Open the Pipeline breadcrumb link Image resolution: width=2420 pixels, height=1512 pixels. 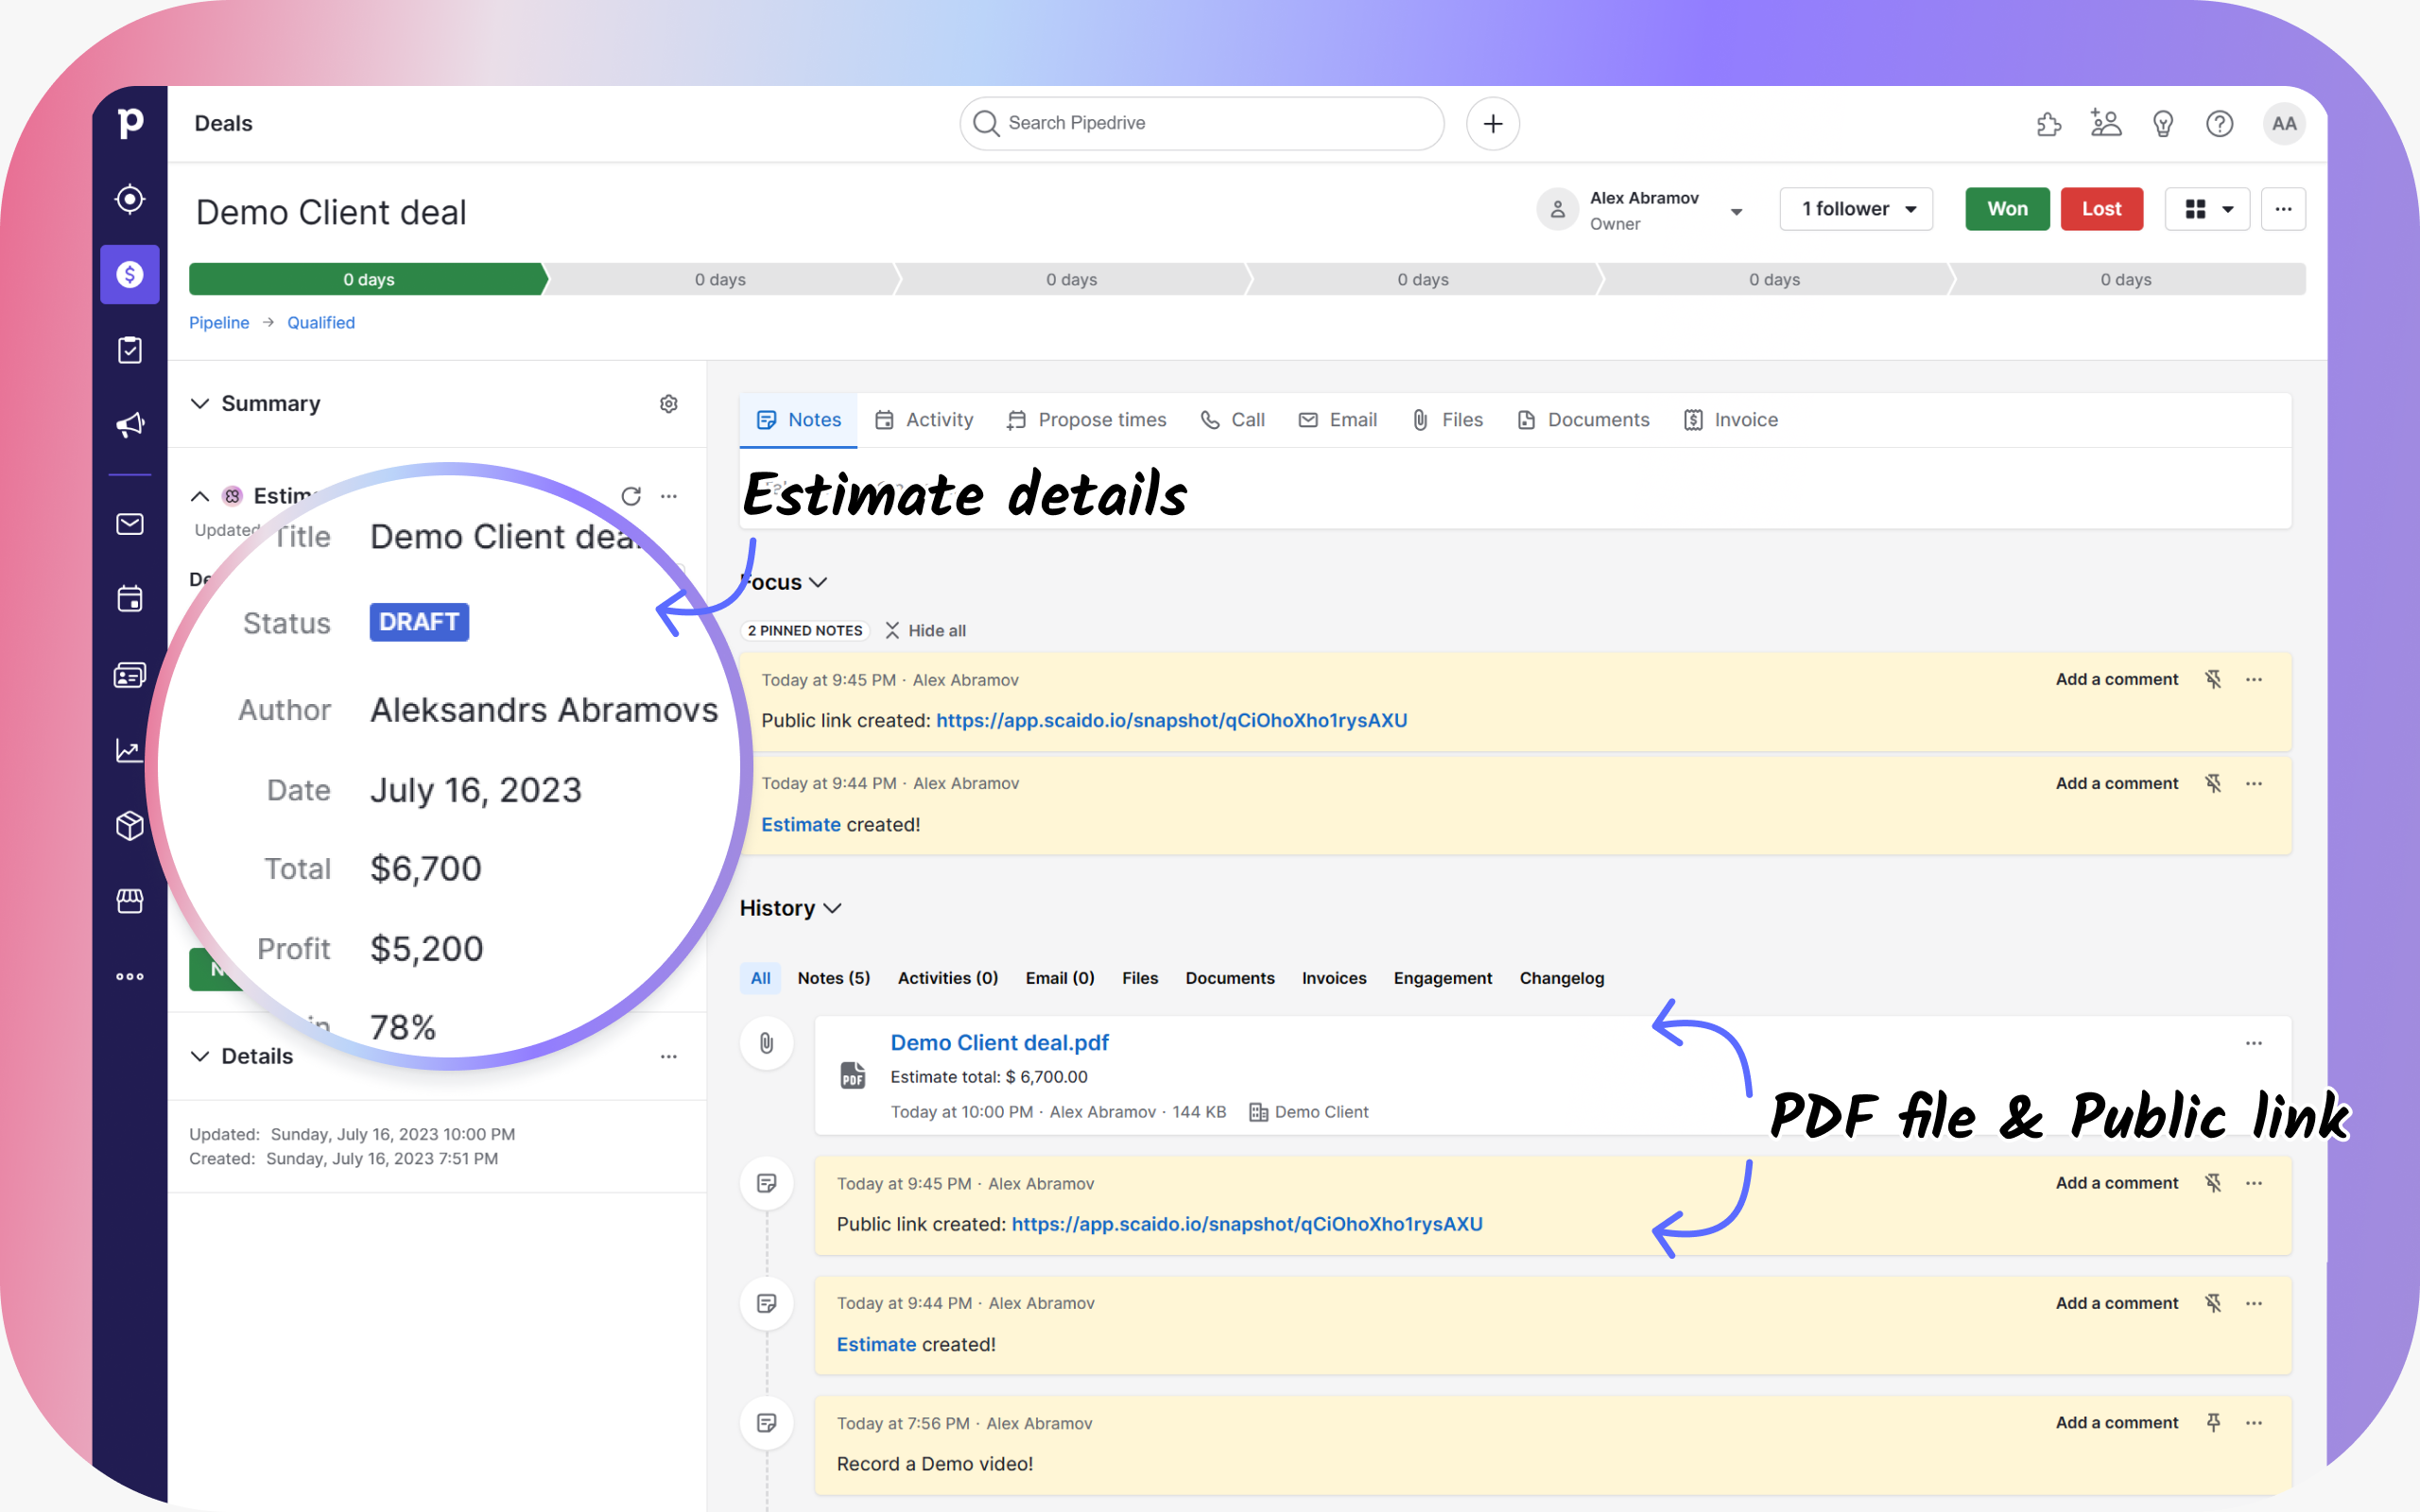click(219, 322)
